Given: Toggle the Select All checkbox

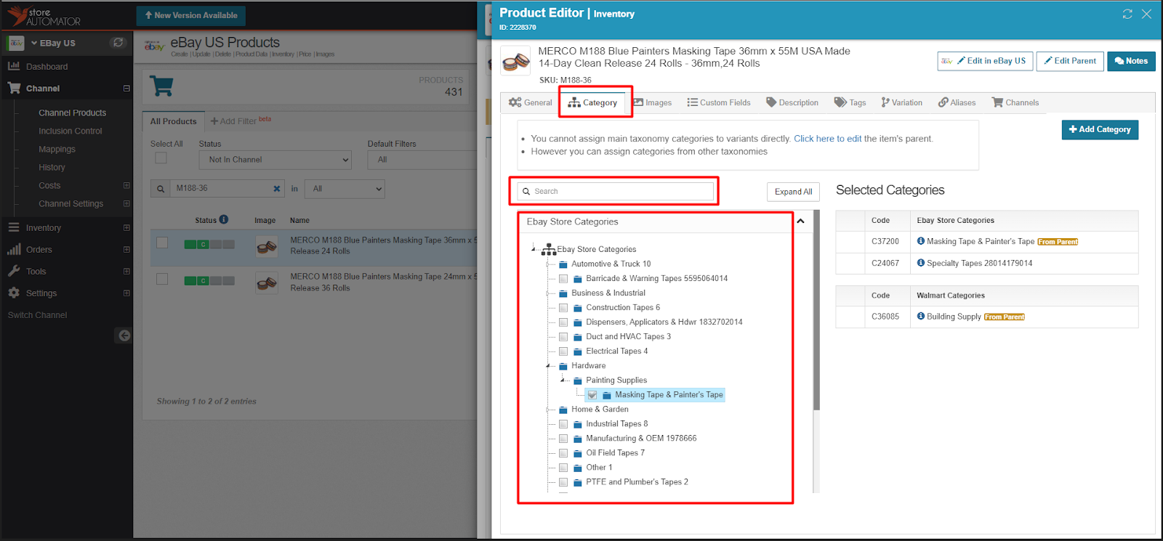Looking at the screenshot, I should pos(161,158).
